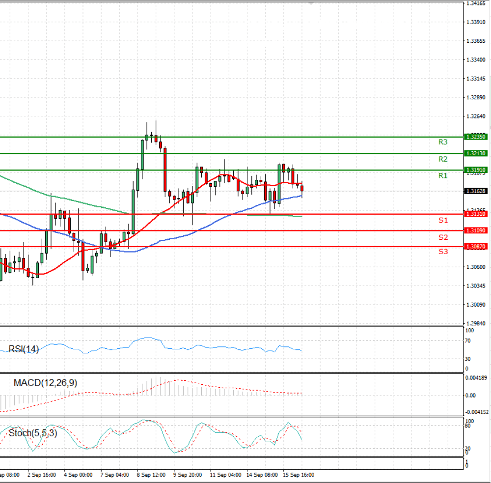Image resolution: width=491 pixels, height=483 pixels.
Task: Click the 1.29840 price axis value
Action: click(476, 323)
